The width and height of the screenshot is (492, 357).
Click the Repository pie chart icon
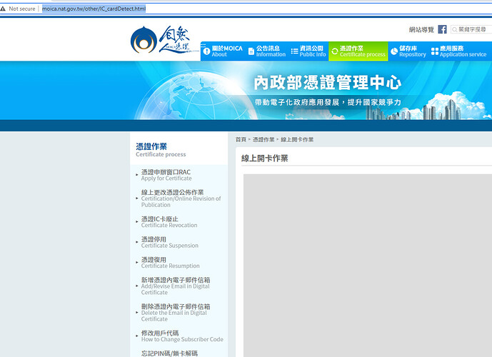(x=394, y=51)
